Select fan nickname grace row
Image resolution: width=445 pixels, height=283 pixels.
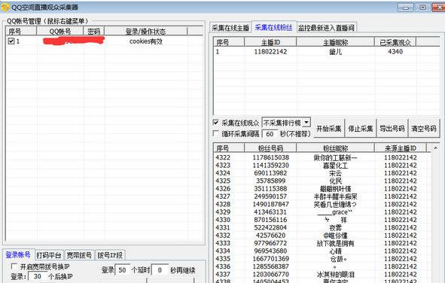pos(335,212)
